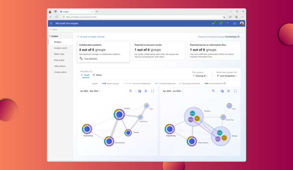Click Engineering node in left graph
This screenshot has width=293, height=170.
coord(87,129)
